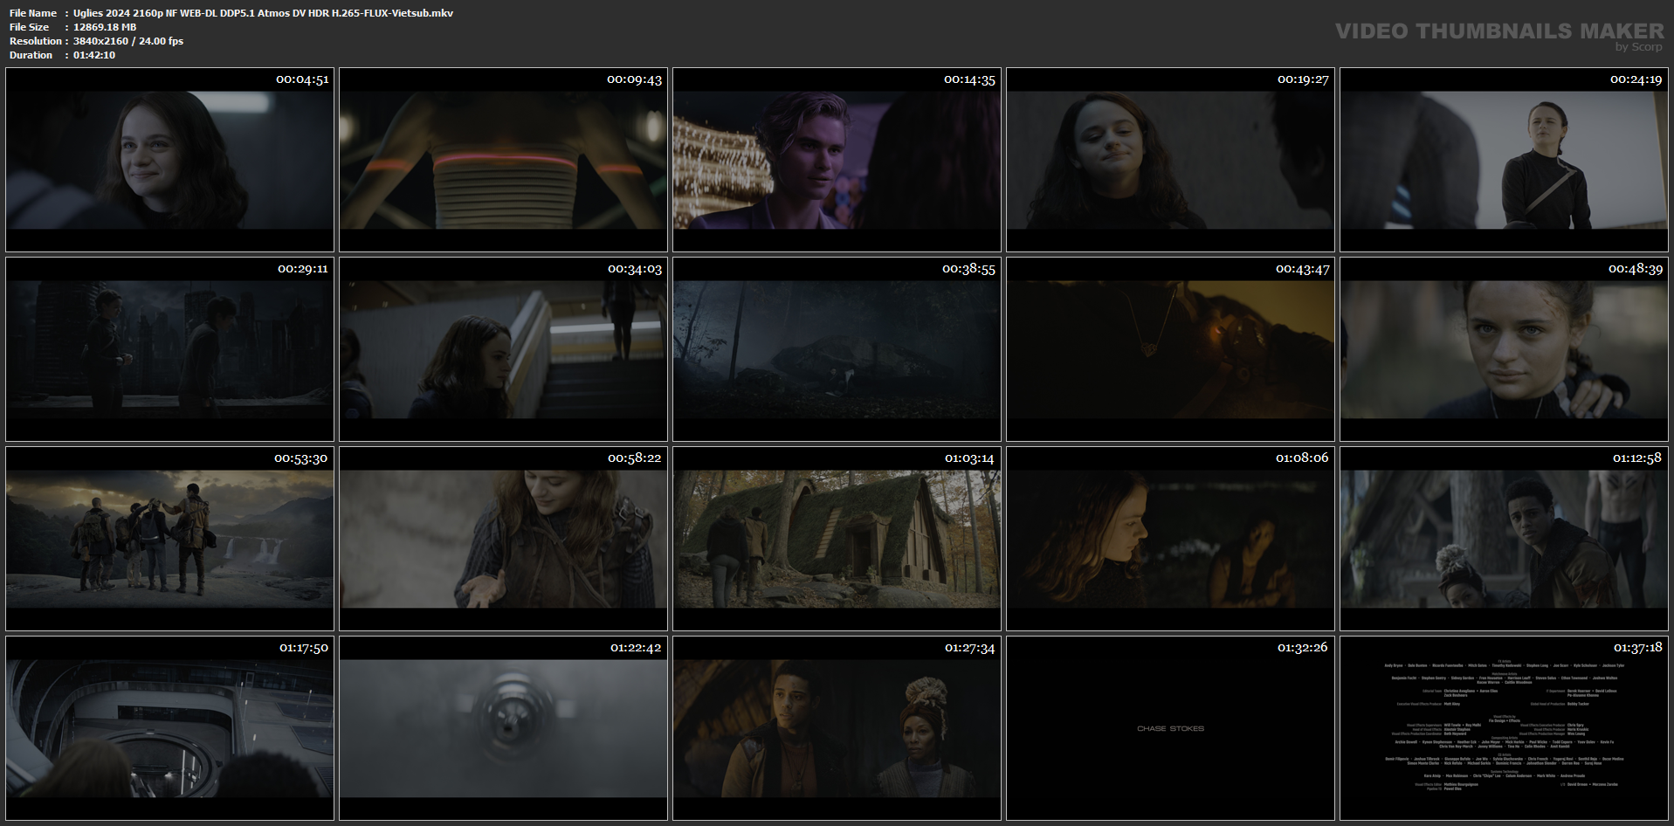Select the city skyline frame at 00:29:11
This screenshot has height=826, width=1674.
169,349
